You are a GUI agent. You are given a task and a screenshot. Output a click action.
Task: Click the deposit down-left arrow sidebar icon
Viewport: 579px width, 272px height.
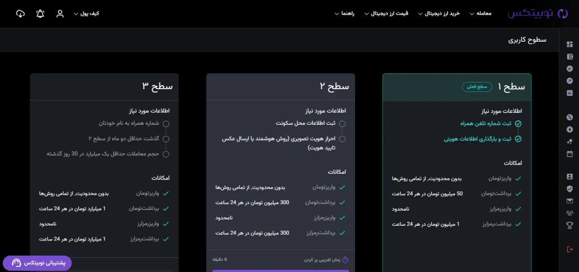point(569,68)
